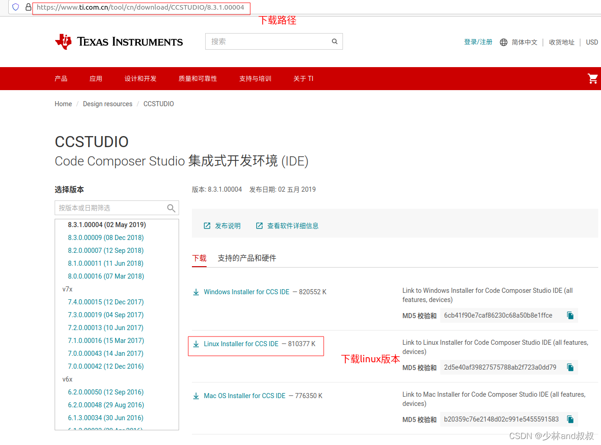Click download arrow icon for Linux Installer
The width and height of the screenshot is (601, 445).
pos(196,344)
